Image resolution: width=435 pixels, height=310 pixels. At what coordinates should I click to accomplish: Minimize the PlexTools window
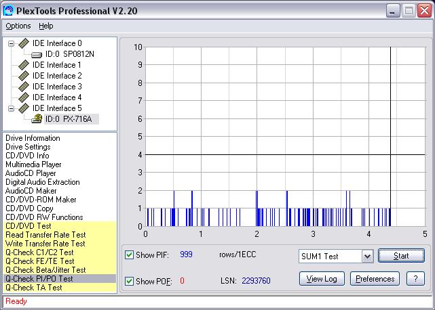pos(393,11)
